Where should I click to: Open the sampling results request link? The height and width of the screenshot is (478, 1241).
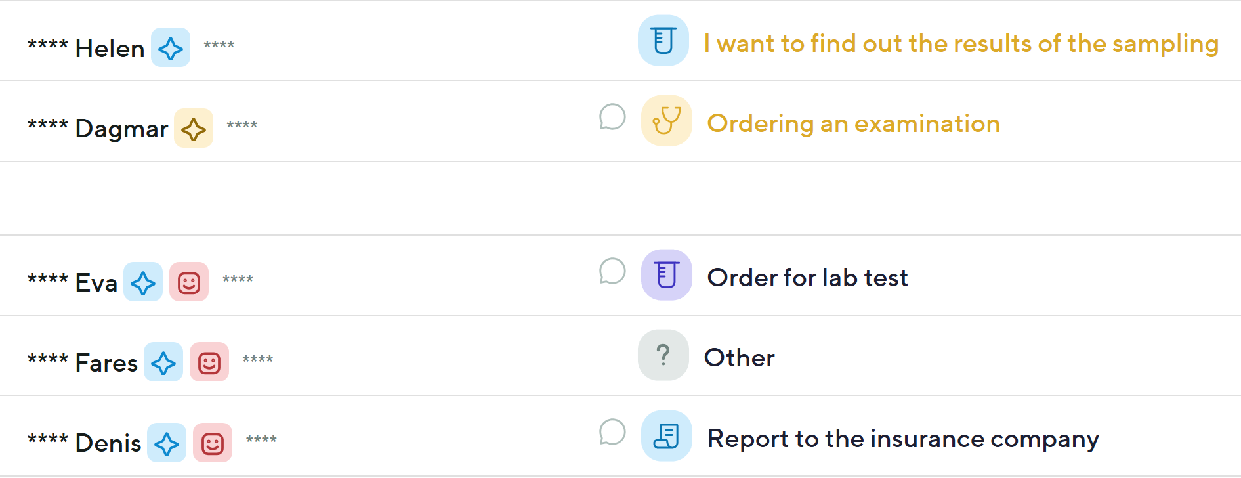click(x=961, y=44)
